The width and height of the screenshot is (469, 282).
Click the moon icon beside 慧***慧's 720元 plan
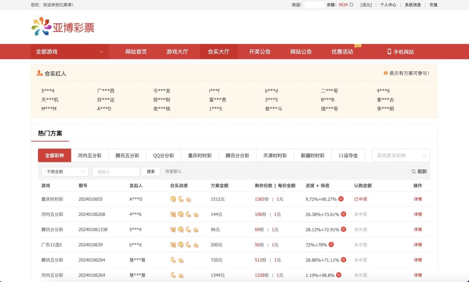click(173, 260)
